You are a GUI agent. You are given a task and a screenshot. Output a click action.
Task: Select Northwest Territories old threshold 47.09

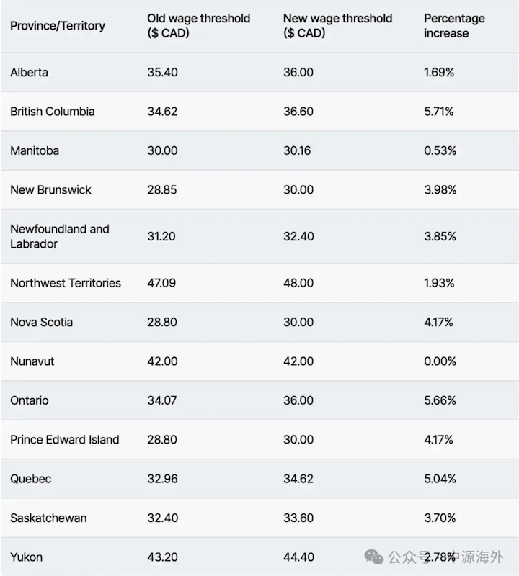point(161,283)
